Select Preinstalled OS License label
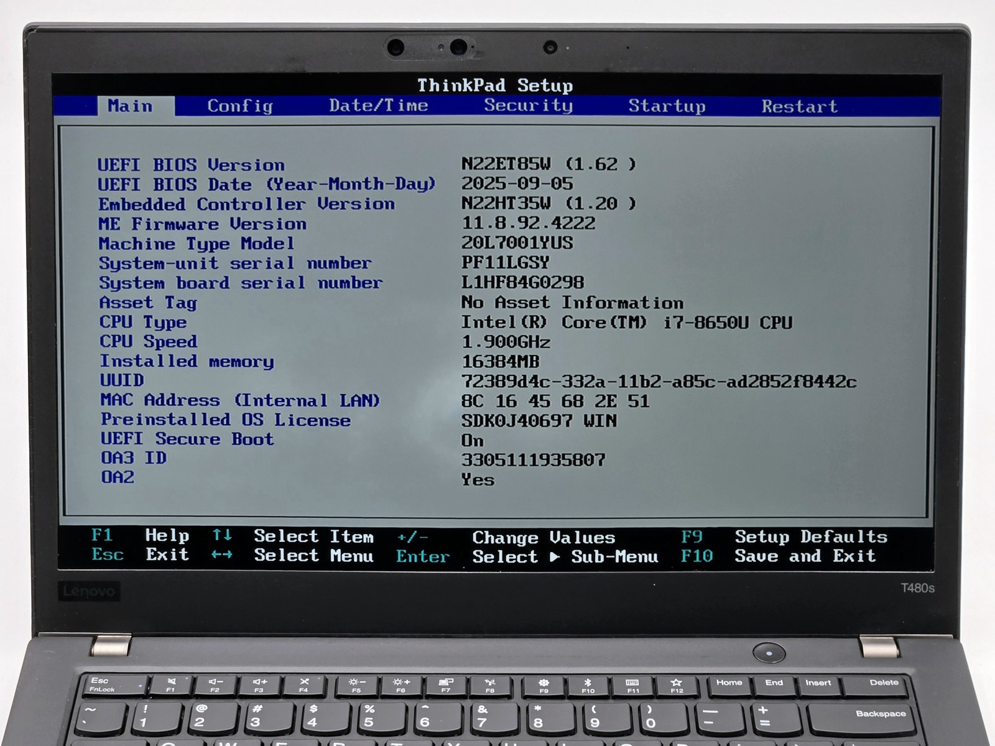Image resolution: width=995 pixels, height=746 pixels. click(226, 420)
